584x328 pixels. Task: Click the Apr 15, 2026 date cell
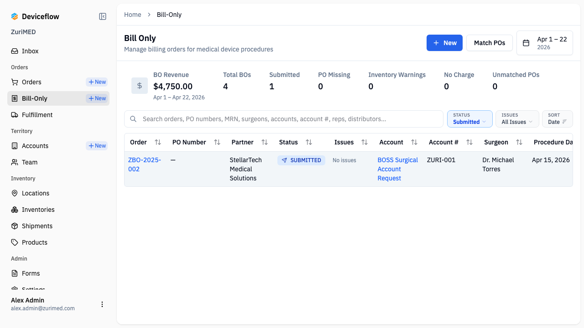[x=551, y=160]
